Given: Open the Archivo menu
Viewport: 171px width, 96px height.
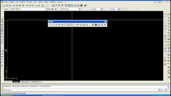Looking at the screenshot, I should point(6,2).
